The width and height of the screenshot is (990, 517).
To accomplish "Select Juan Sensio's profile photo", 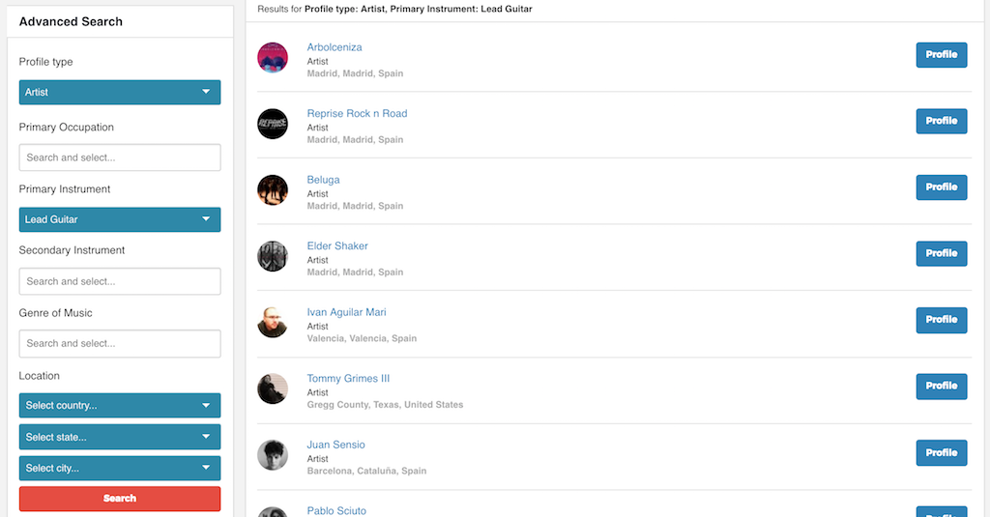I will pos(273,455).
